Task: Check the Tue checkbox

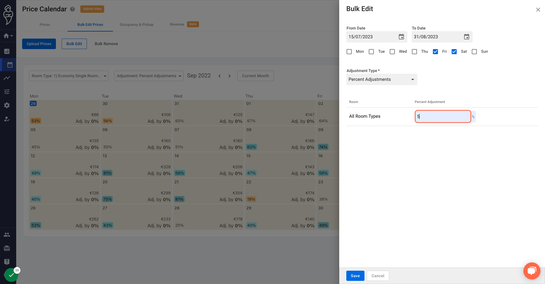Action: (371, 52)
